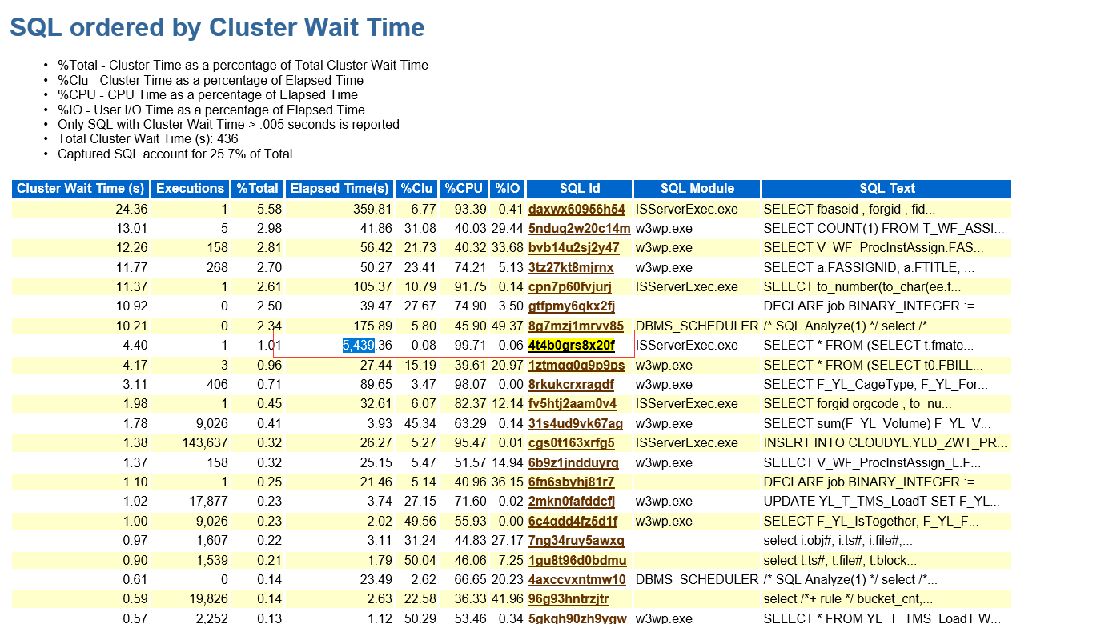
Task: Click the Cluster Wait Time (s) column header
Action: coord(81,189)
